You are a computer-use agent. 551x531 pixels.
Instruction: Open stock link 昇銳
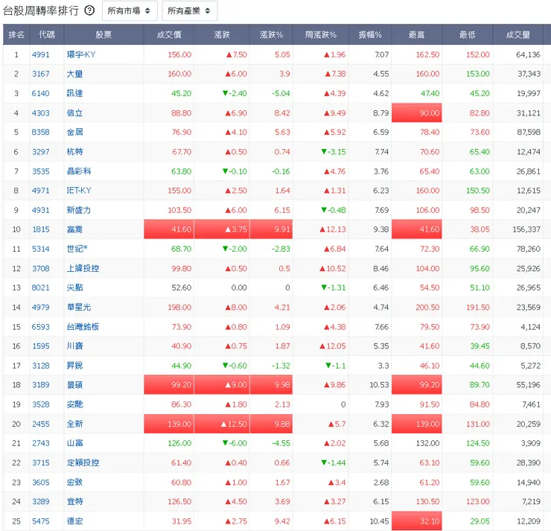click(75, 366)
